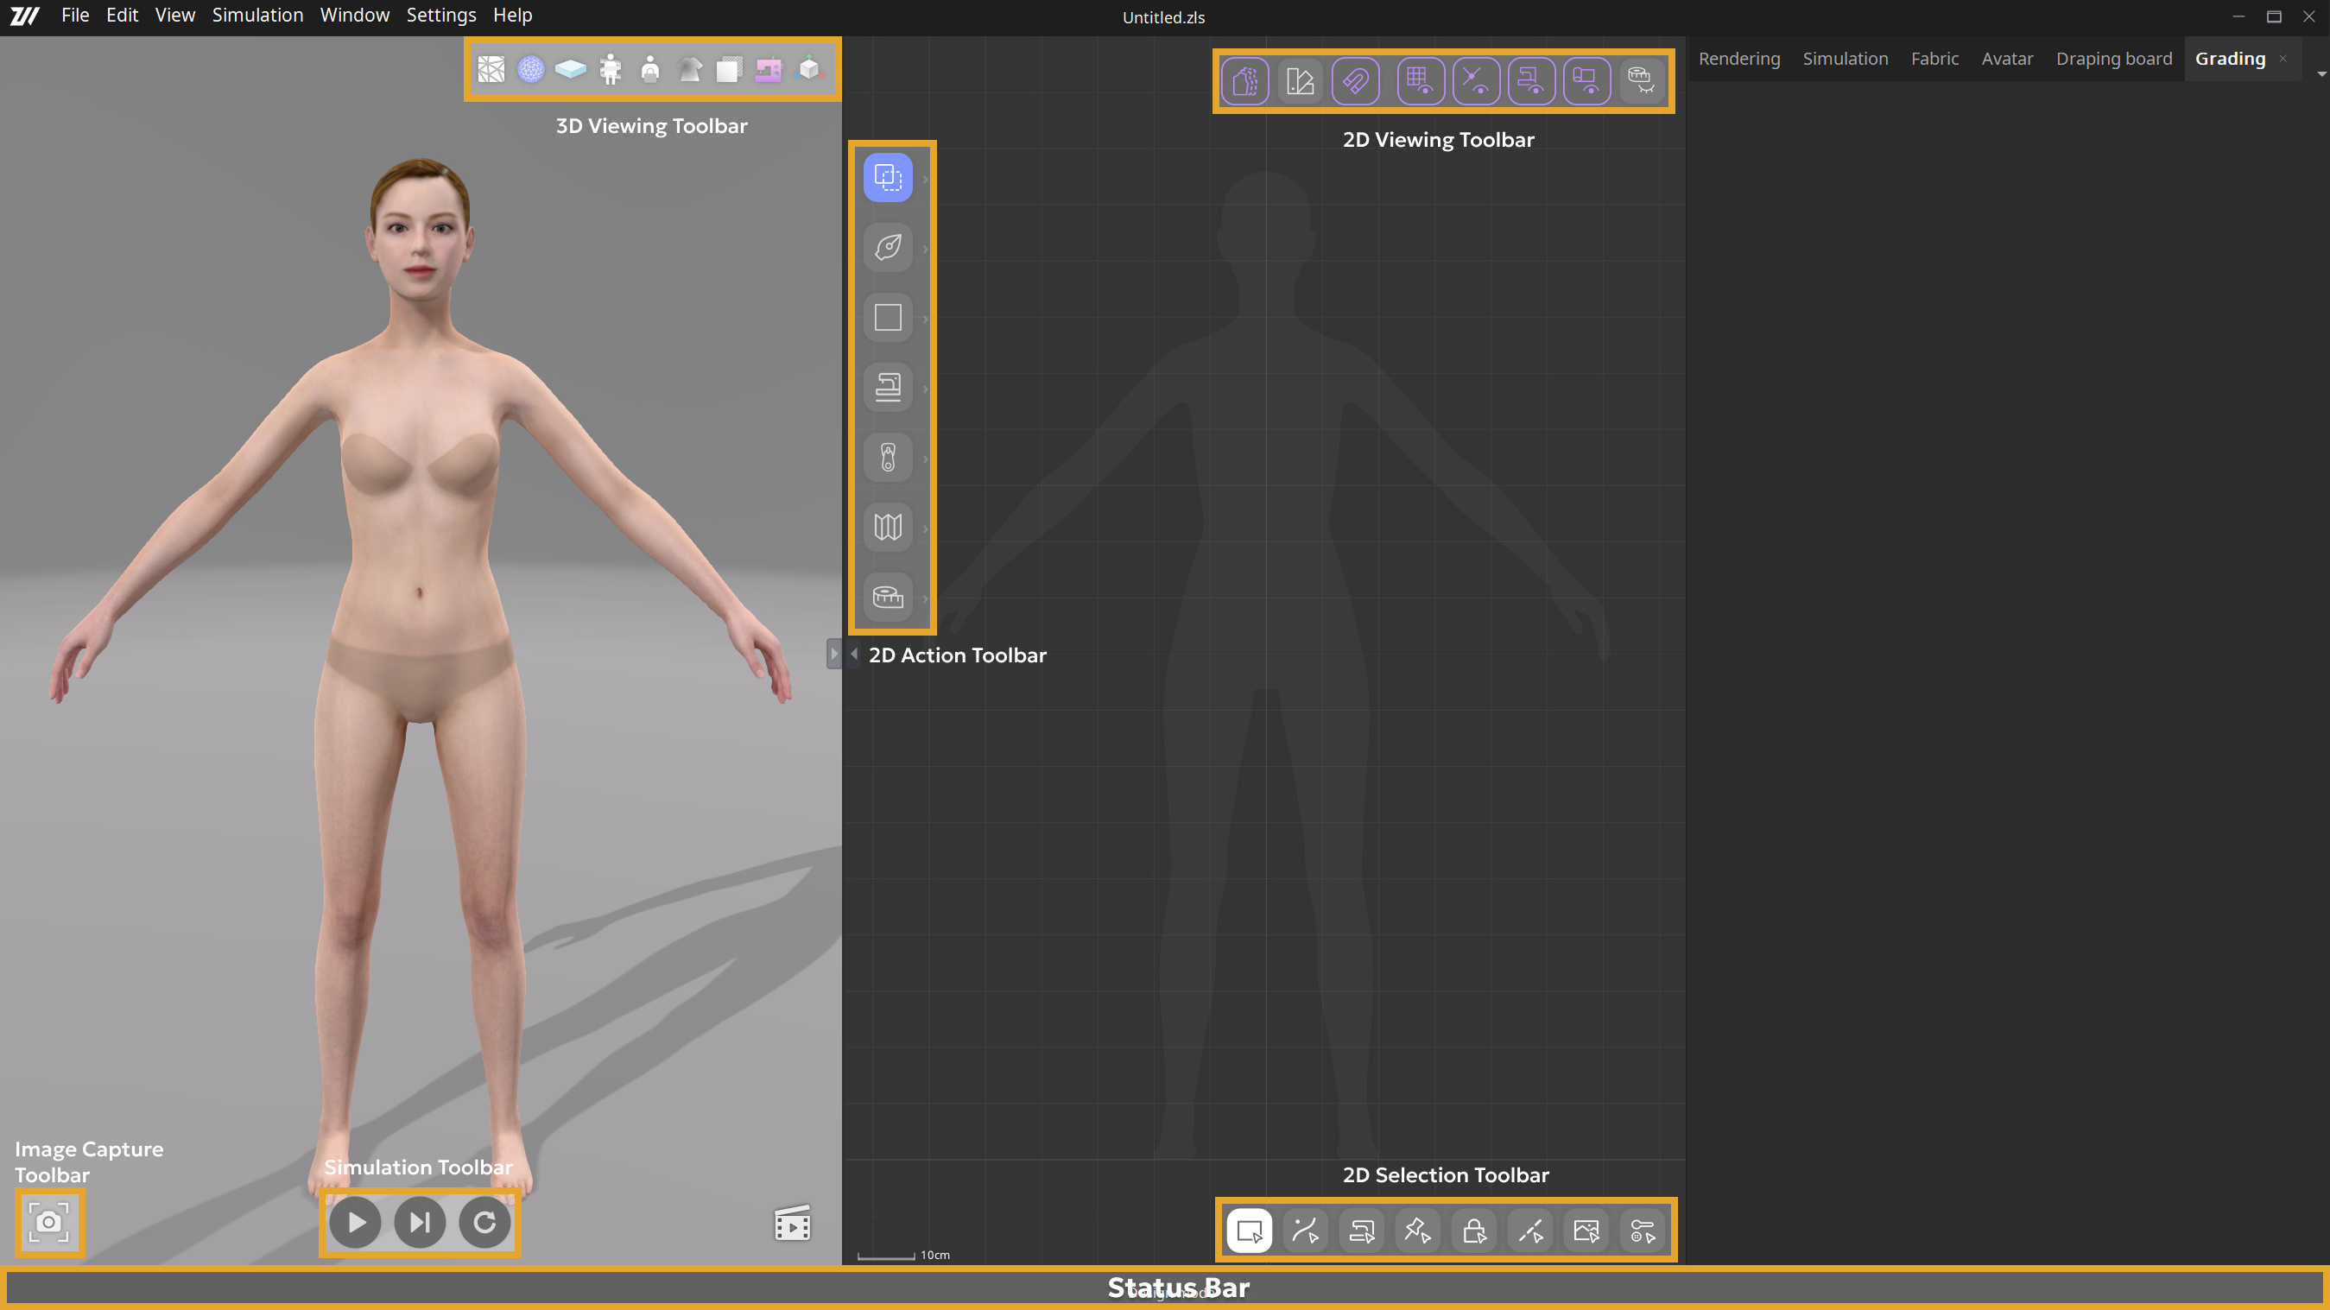
Task: Click the pin selection filter icon
Action: point(1417,1231)
